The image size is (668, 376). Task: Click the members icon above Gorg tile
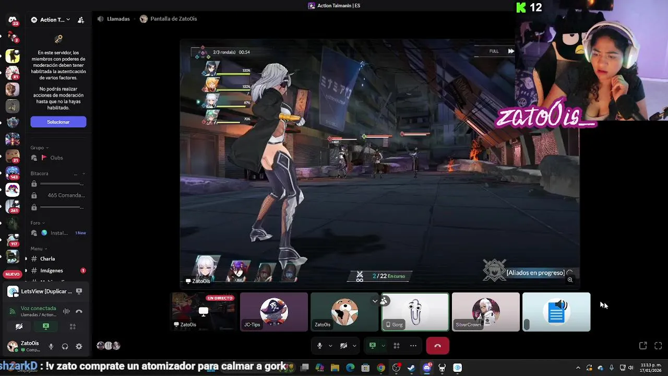384,301
